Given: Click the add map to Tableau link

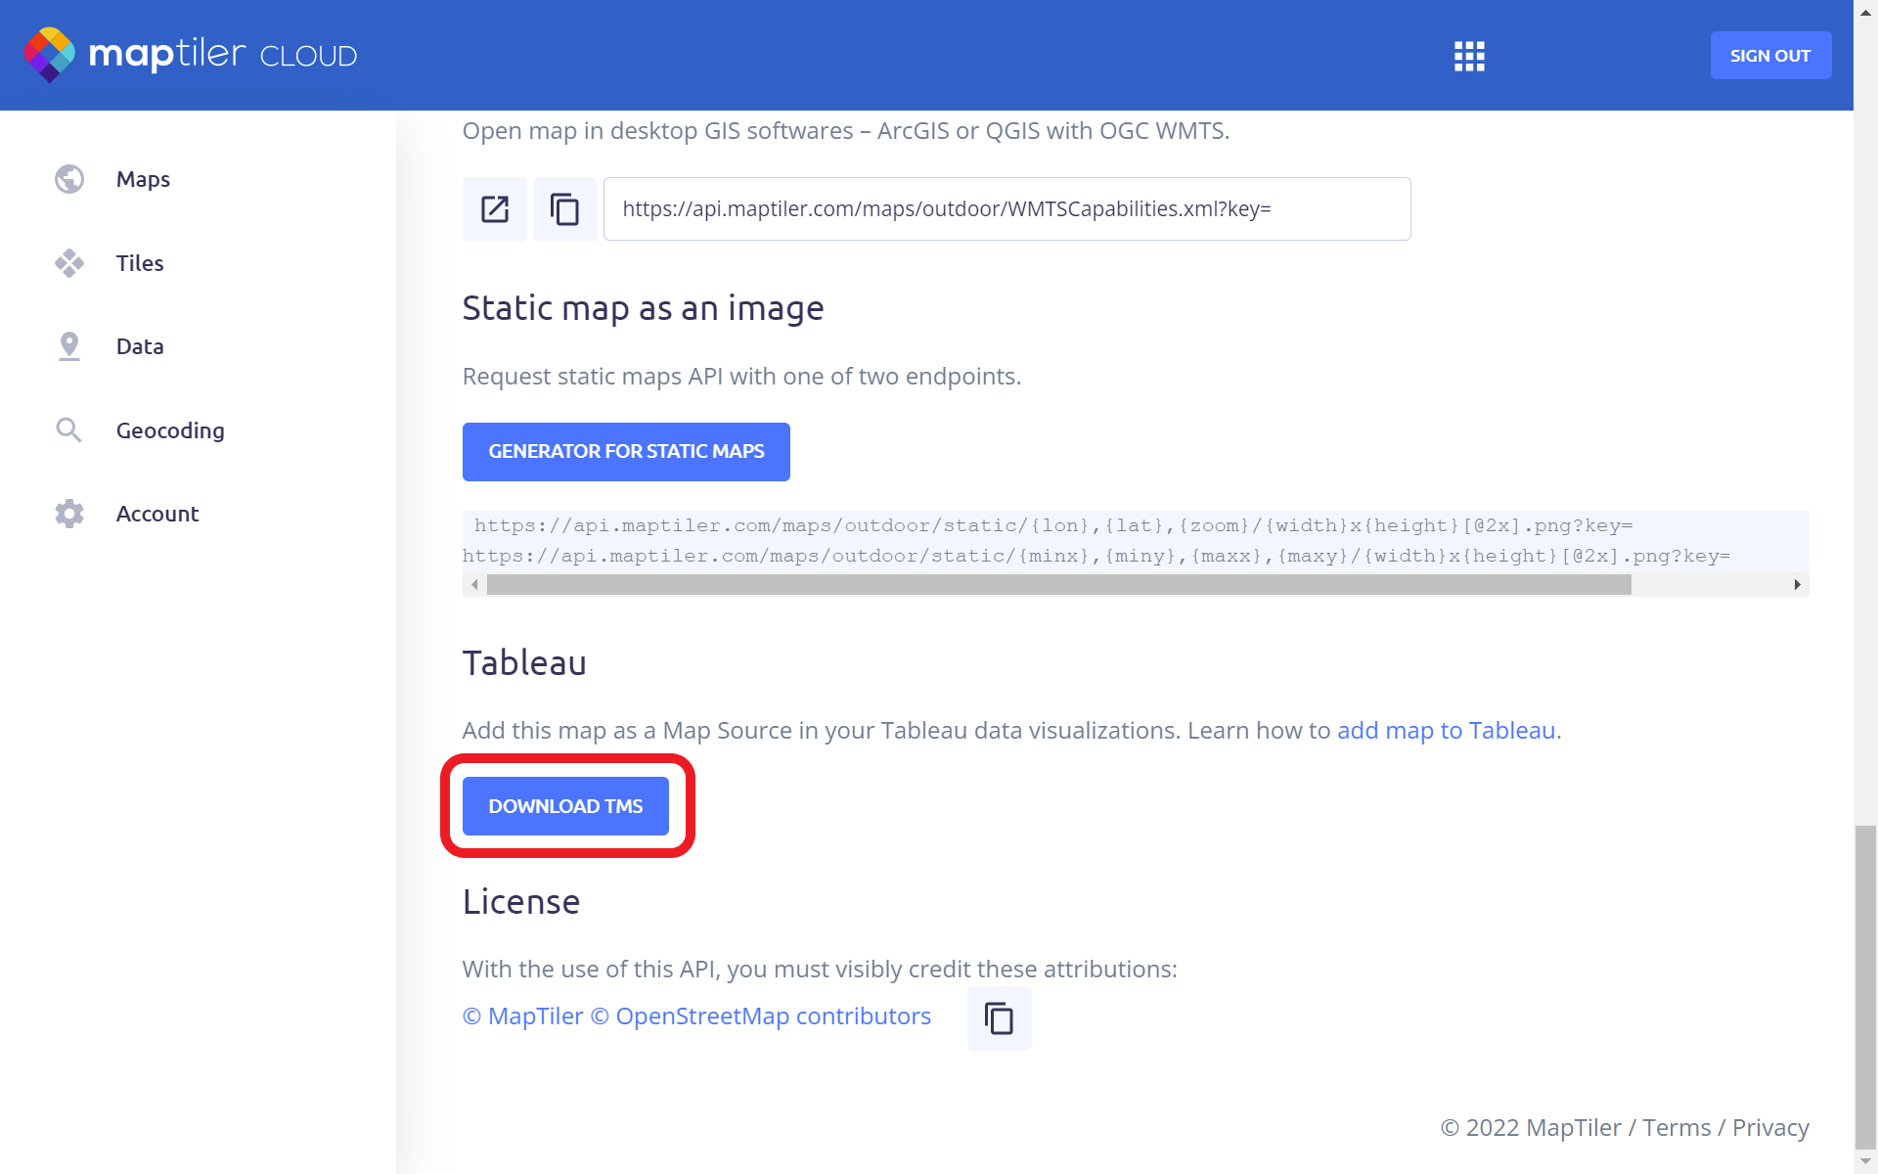Looking at the screenshot, I should 1446,729.
